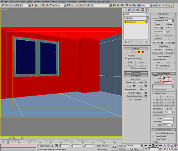This screenshot has height=151, width=178.
Task: Restrict to X axis button
Action: [160, 5]
